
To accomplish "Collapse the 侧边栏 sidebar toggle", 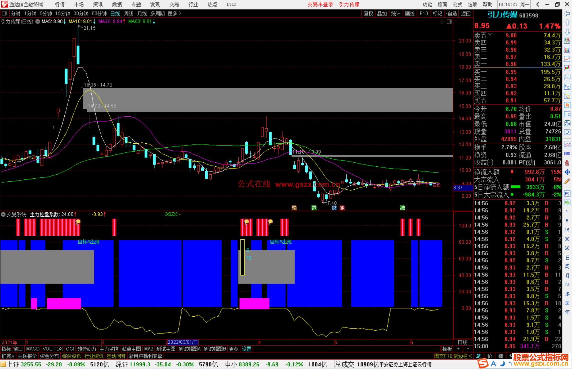I will (462, 356).
